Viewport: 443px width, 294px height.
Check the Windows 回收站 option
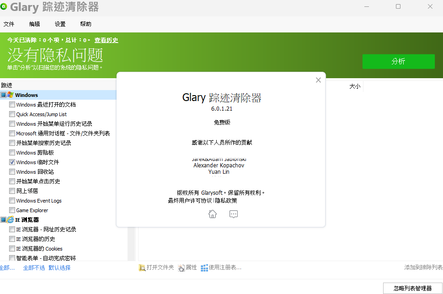[12, 172]
